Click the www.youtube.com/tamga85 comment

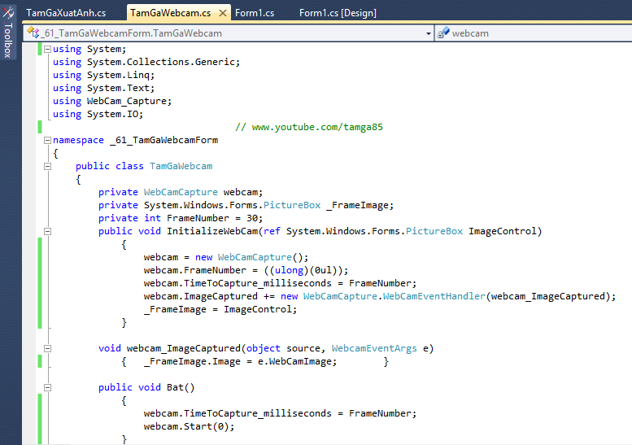pos(309,127)
